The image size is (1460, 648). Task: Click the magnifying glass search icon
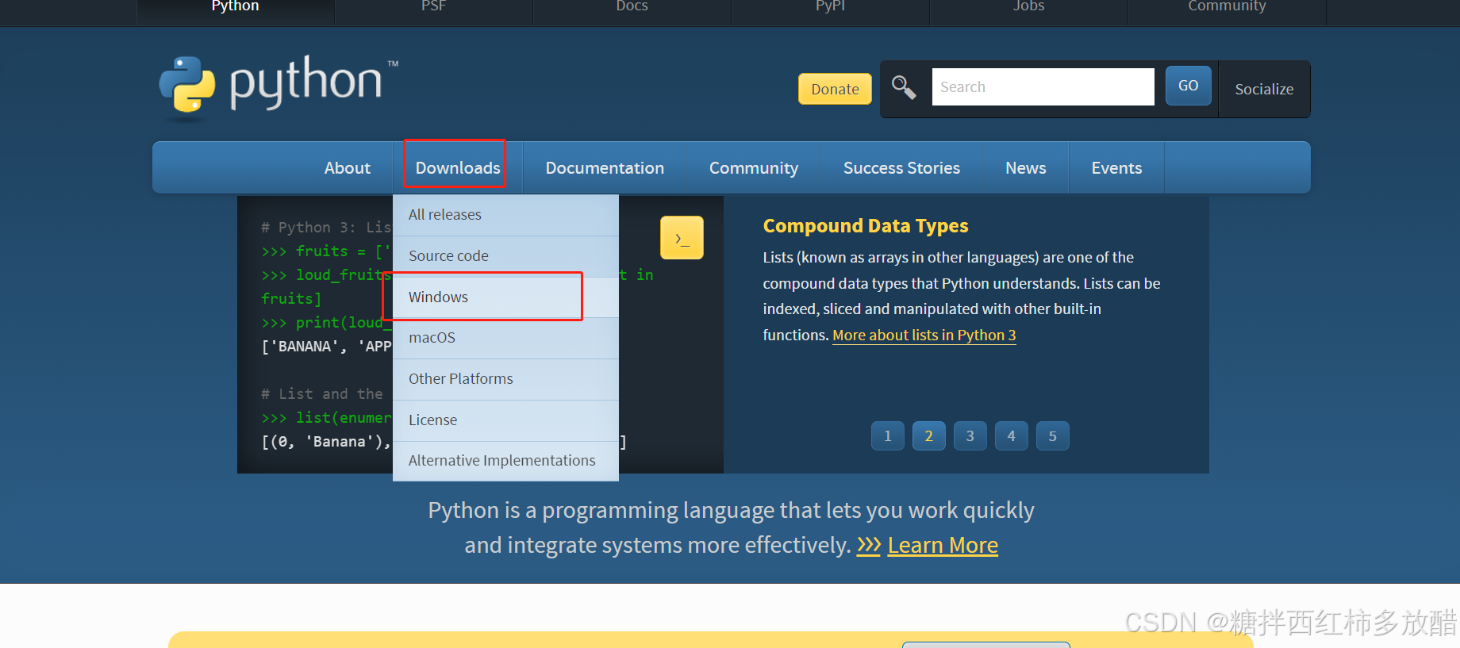[x=904, y=86]
